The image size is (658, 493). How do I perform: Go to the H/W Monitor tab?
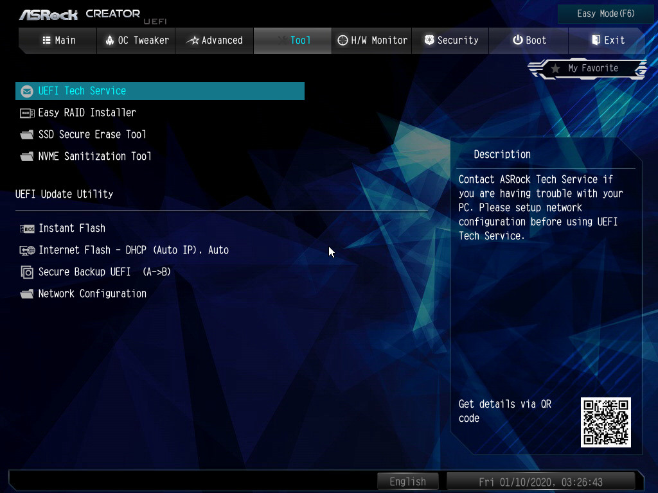tap(372, 40)
